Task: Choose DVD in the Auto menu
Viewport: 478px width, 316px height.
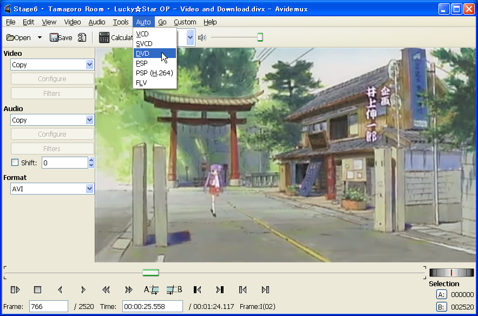Action: coord(155,54)
